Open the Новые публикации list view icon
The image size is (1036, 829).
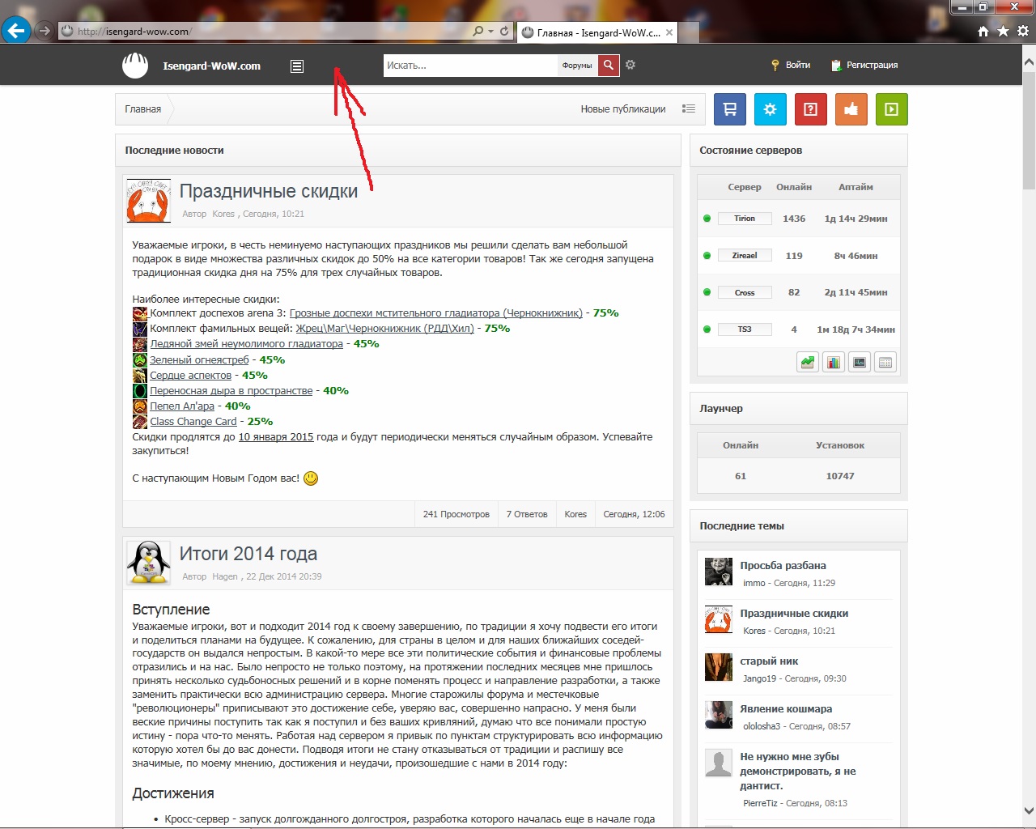[689, 108]
